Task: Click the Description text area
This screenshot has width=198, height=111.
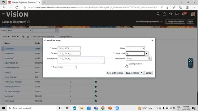Action: coord(81,60)
